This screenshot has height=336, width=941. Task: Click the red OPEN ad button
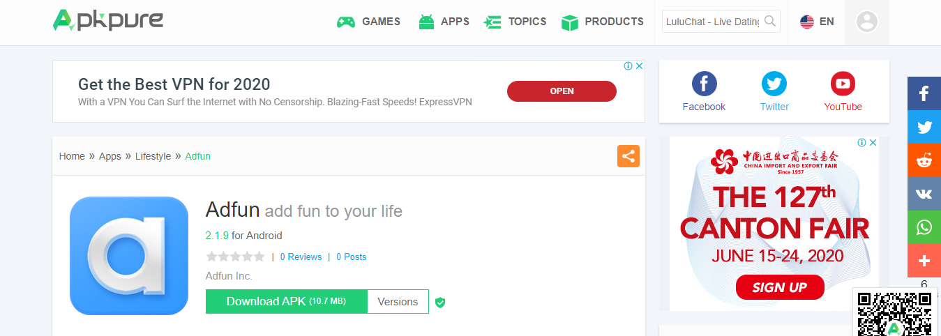(562, 91)
